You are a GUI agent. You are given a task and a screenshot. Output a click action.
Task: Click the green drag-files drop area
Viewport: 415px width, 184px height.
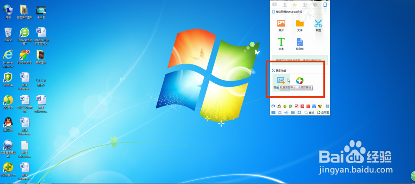point(300,60)
